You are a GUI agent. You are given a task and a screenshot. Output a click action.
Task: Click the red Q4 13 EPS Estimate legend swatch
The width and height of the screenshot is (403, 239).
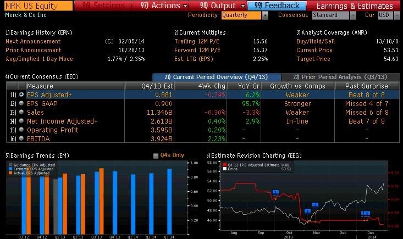click(x=225, y=165)
